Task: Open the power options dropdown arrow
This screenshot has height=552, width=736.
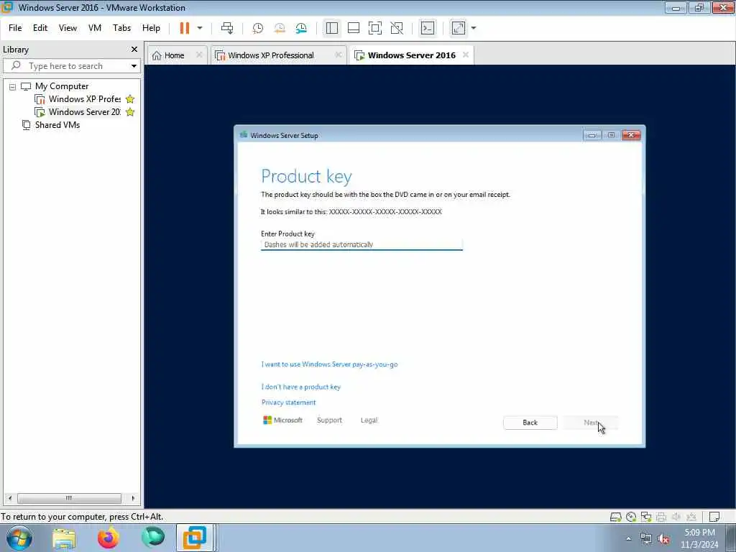Action: [200, 28]
